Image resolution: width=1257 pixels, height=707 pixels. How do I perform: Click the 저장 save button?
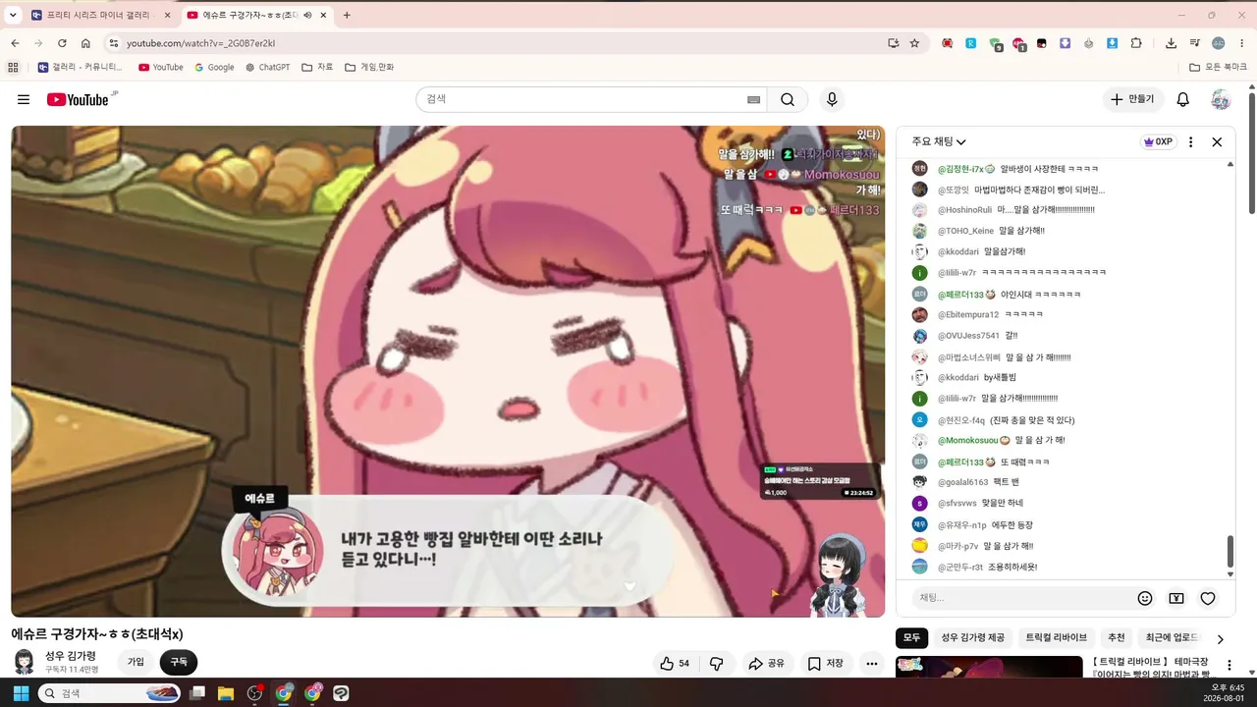(x=826, y=664)
